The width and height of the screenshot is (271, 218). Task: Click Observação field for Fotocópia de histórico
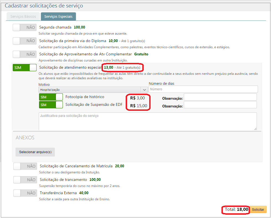coord(220,97)
